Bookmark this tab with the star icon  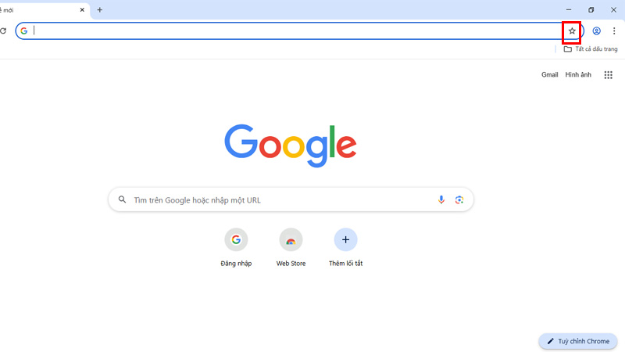pos(572,31)
